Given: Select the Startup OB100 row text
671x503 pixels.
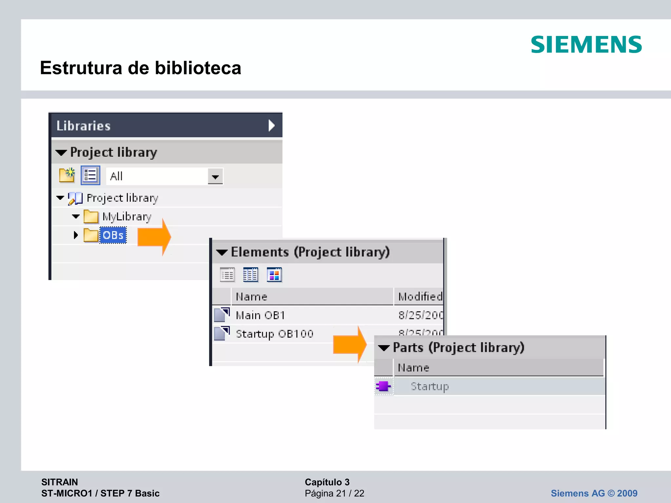Looking at the screenshot, I should coord(275,334).
